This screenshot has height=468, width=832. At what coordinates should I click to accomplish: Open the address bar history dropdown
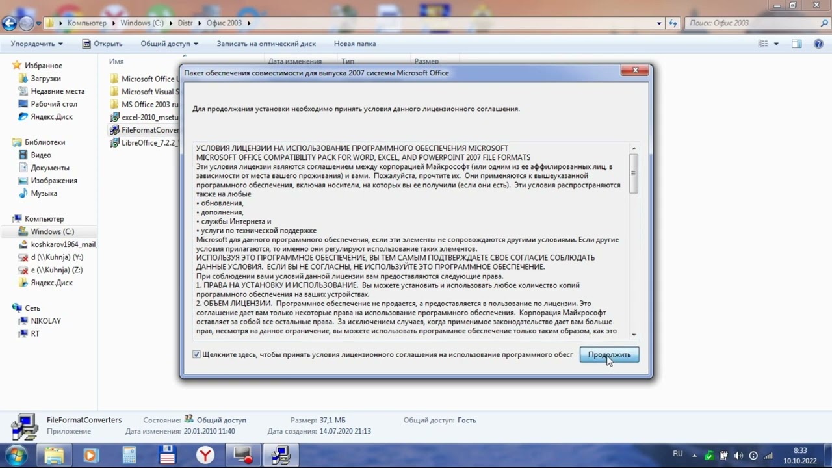[x=659, y=23]
